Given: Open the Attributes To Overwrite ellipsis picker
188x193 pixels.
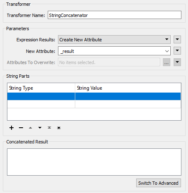Looking at the screenshot, I should click(167, 62).
